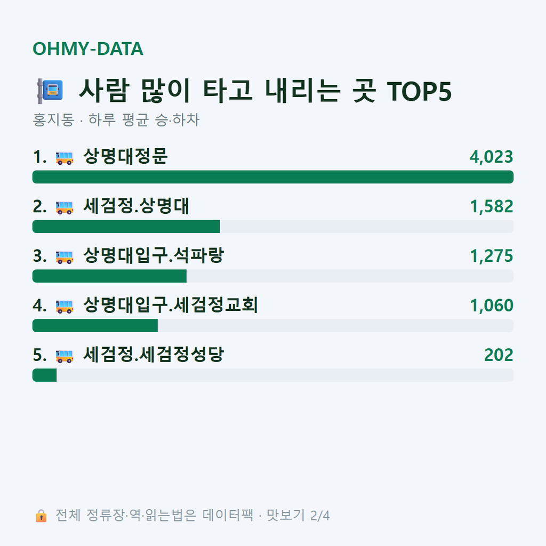
Task: Select the 세검정.상명대 stop name
Action: (x=136, y=206)
